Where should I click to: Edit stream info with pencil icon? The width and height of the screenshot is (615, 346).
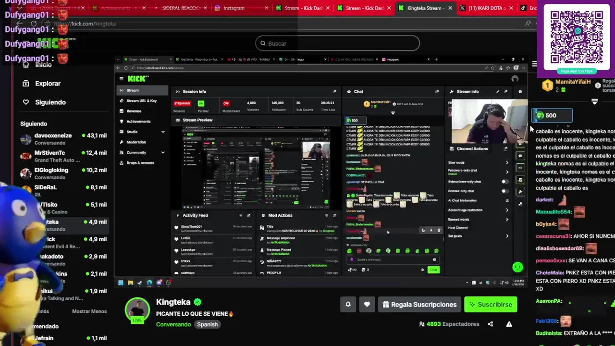click(x=498, y=91)
